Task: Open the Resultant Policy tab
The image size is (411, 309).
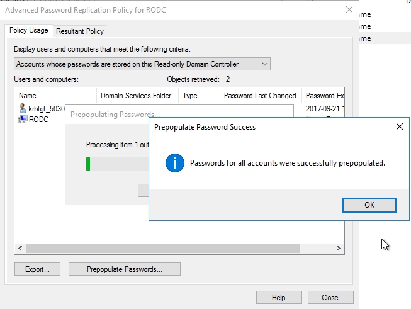Action: (80, 31)
